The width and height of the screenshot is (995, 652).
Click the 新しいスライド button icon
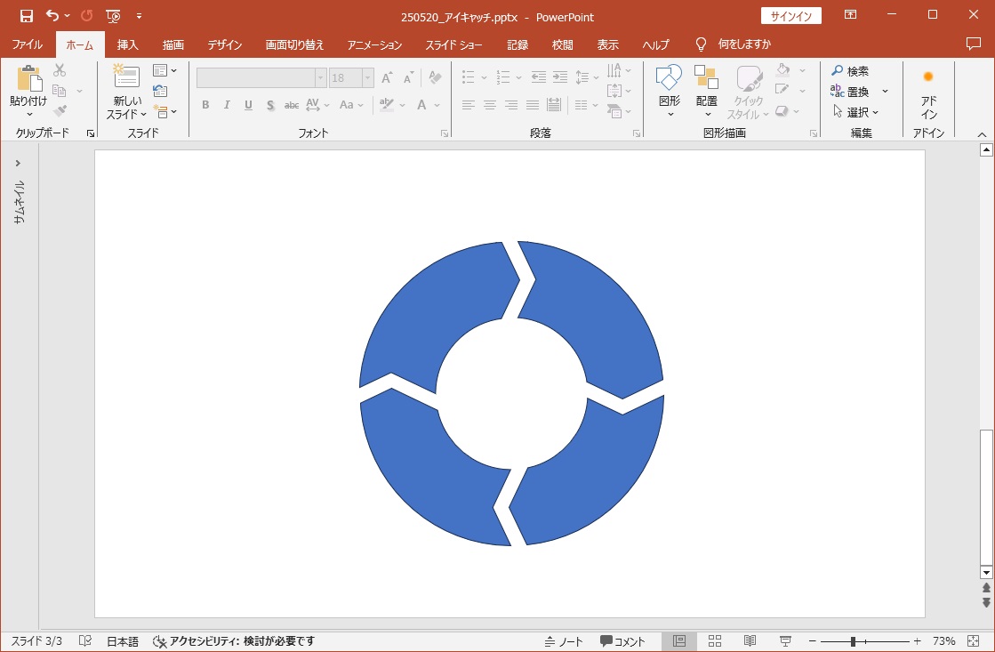click(x=127, y=77)
